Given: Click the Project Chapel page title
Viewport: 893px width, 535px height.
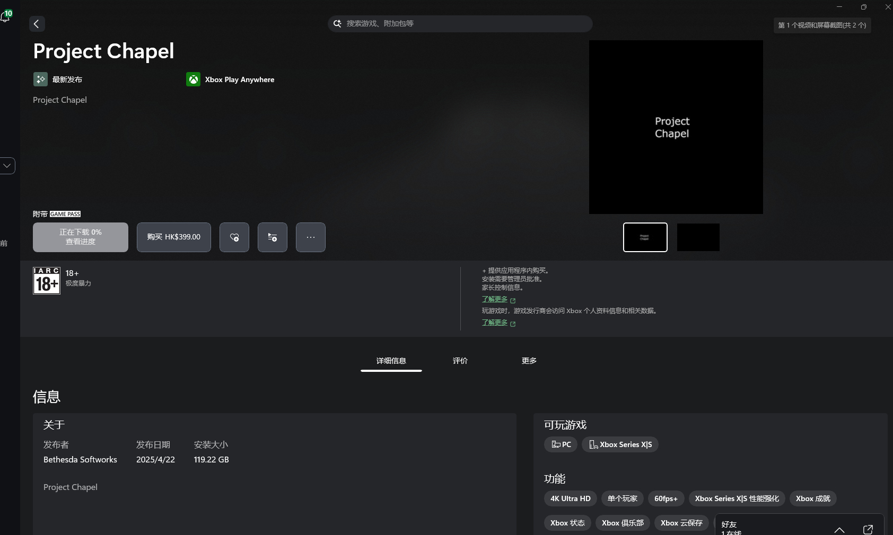Looking at the screenshot, I should 103,51.
